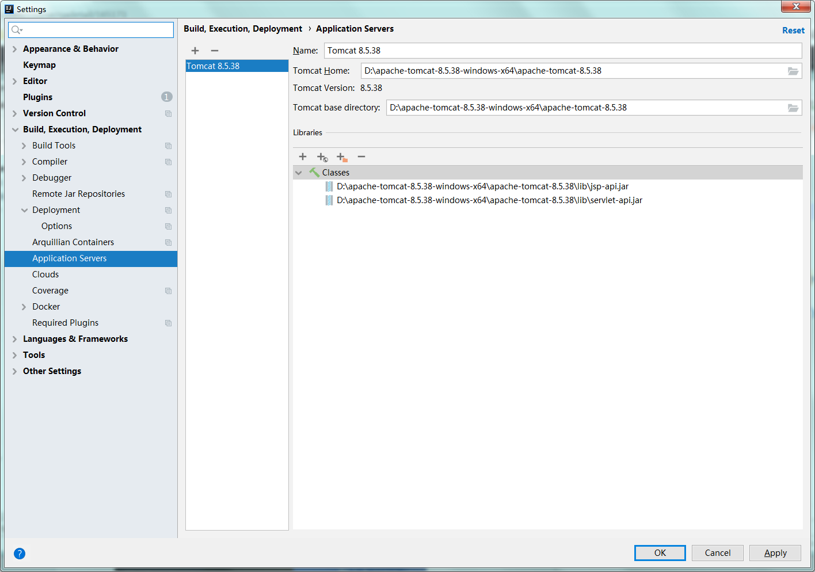Confirm with the OK button
Screen dimensions: 815x572
point(660,553)
